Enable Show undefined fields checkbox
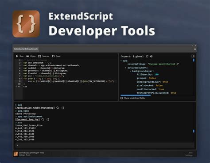This screenshot has width=210, height=163. click(122, 98)
